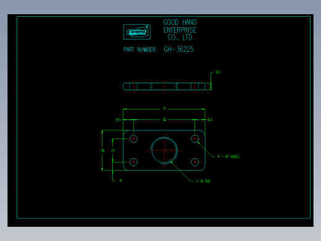Select part number value GH-36225

(x=179, y=49)
